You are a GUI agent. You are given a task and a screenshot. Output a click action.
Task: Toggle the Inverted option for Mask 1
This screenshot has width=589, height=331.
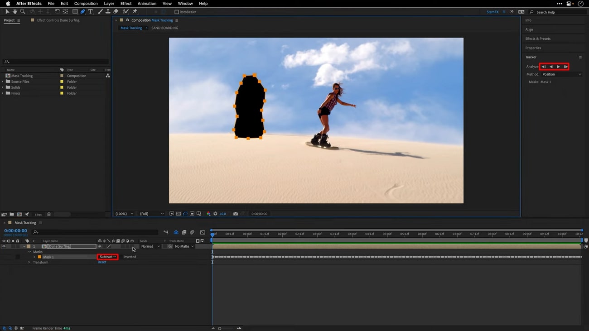[130, 257]
